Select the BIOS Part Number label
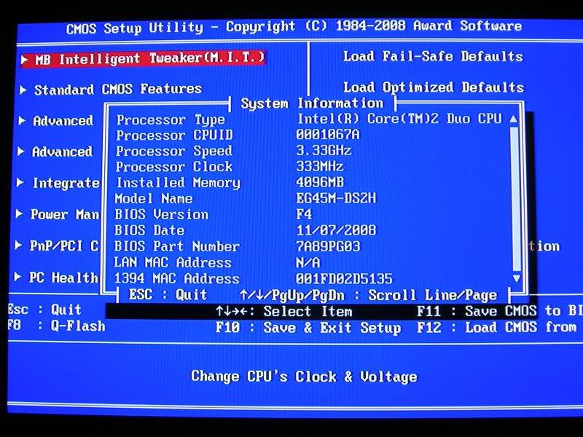The image size is (583, 437). click(176, 246)
